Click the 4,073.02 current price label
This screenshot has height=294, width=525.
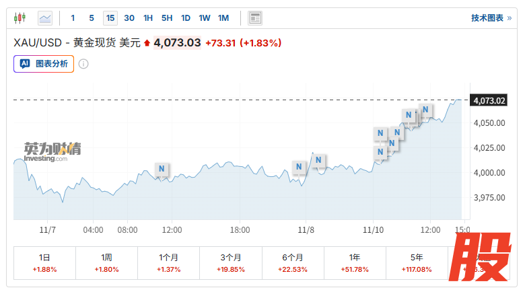tap(489, 100)
